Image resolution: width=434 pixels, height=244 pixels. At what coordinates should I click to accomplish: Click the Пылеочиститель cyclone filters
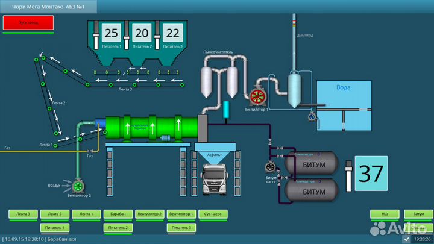219,81
